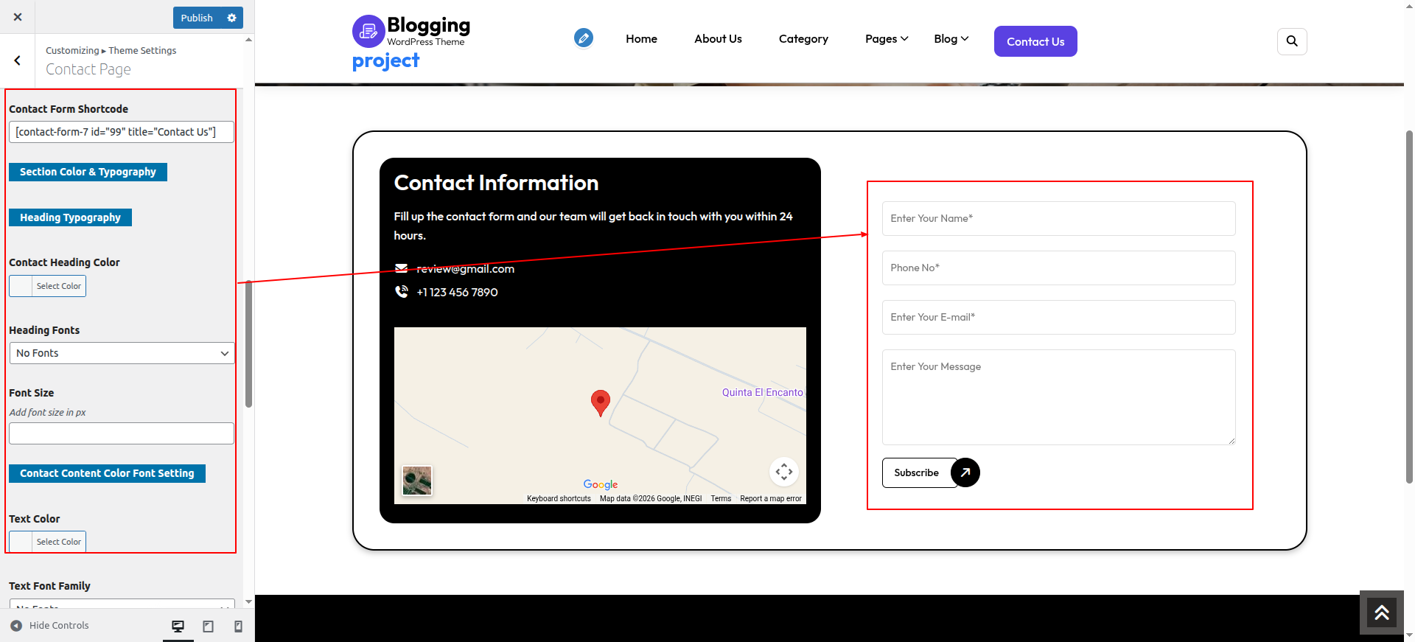Click the Enter Your Name input field
1415x642 pixels.
[1058, 219]
